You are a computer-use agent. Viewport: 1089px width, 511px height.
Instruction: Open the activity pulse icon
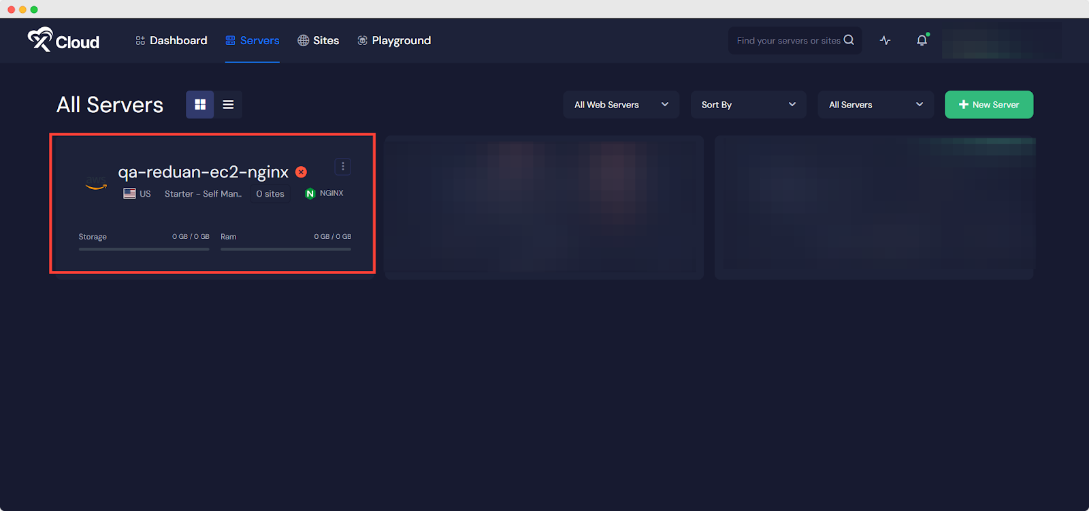tap(885, 41)
